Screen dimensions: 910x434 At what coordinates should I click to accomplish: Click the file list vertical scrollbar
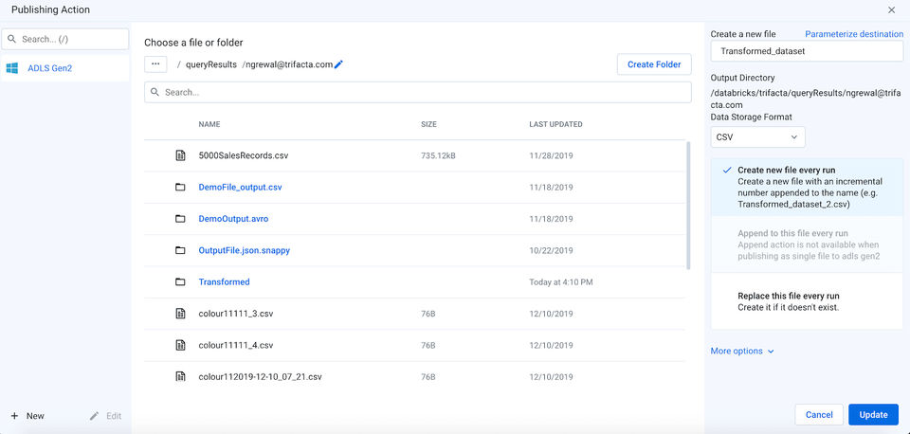tap(688, 206)
